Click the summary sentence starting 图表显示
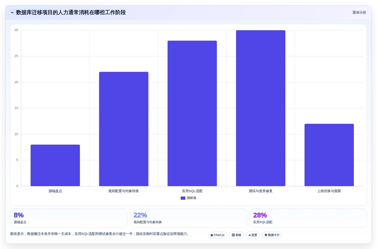 tap(99, 234)
